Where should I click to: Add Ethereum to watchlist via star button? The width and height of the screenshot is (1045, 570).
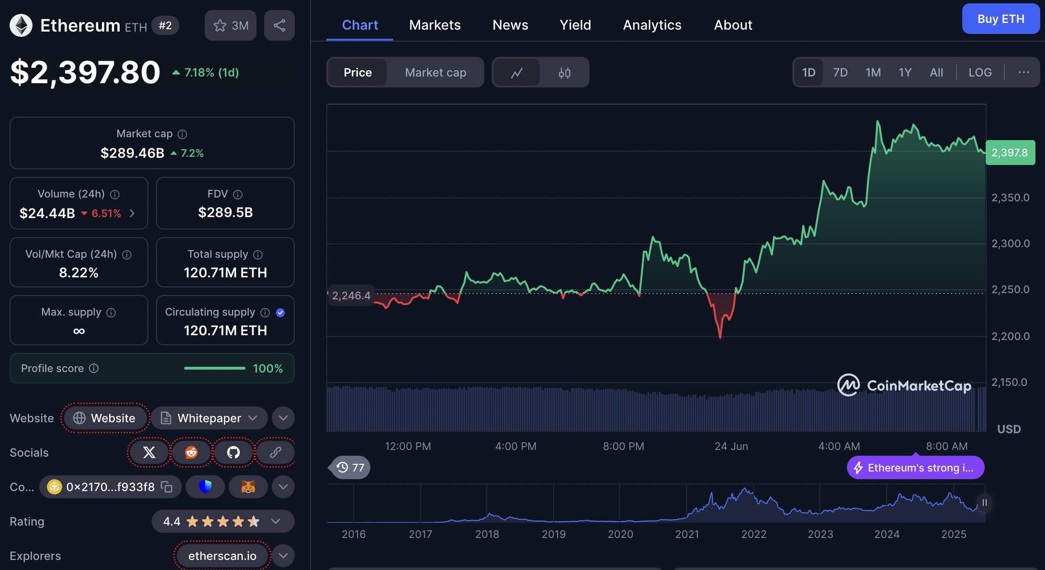(x=231, y=25)
